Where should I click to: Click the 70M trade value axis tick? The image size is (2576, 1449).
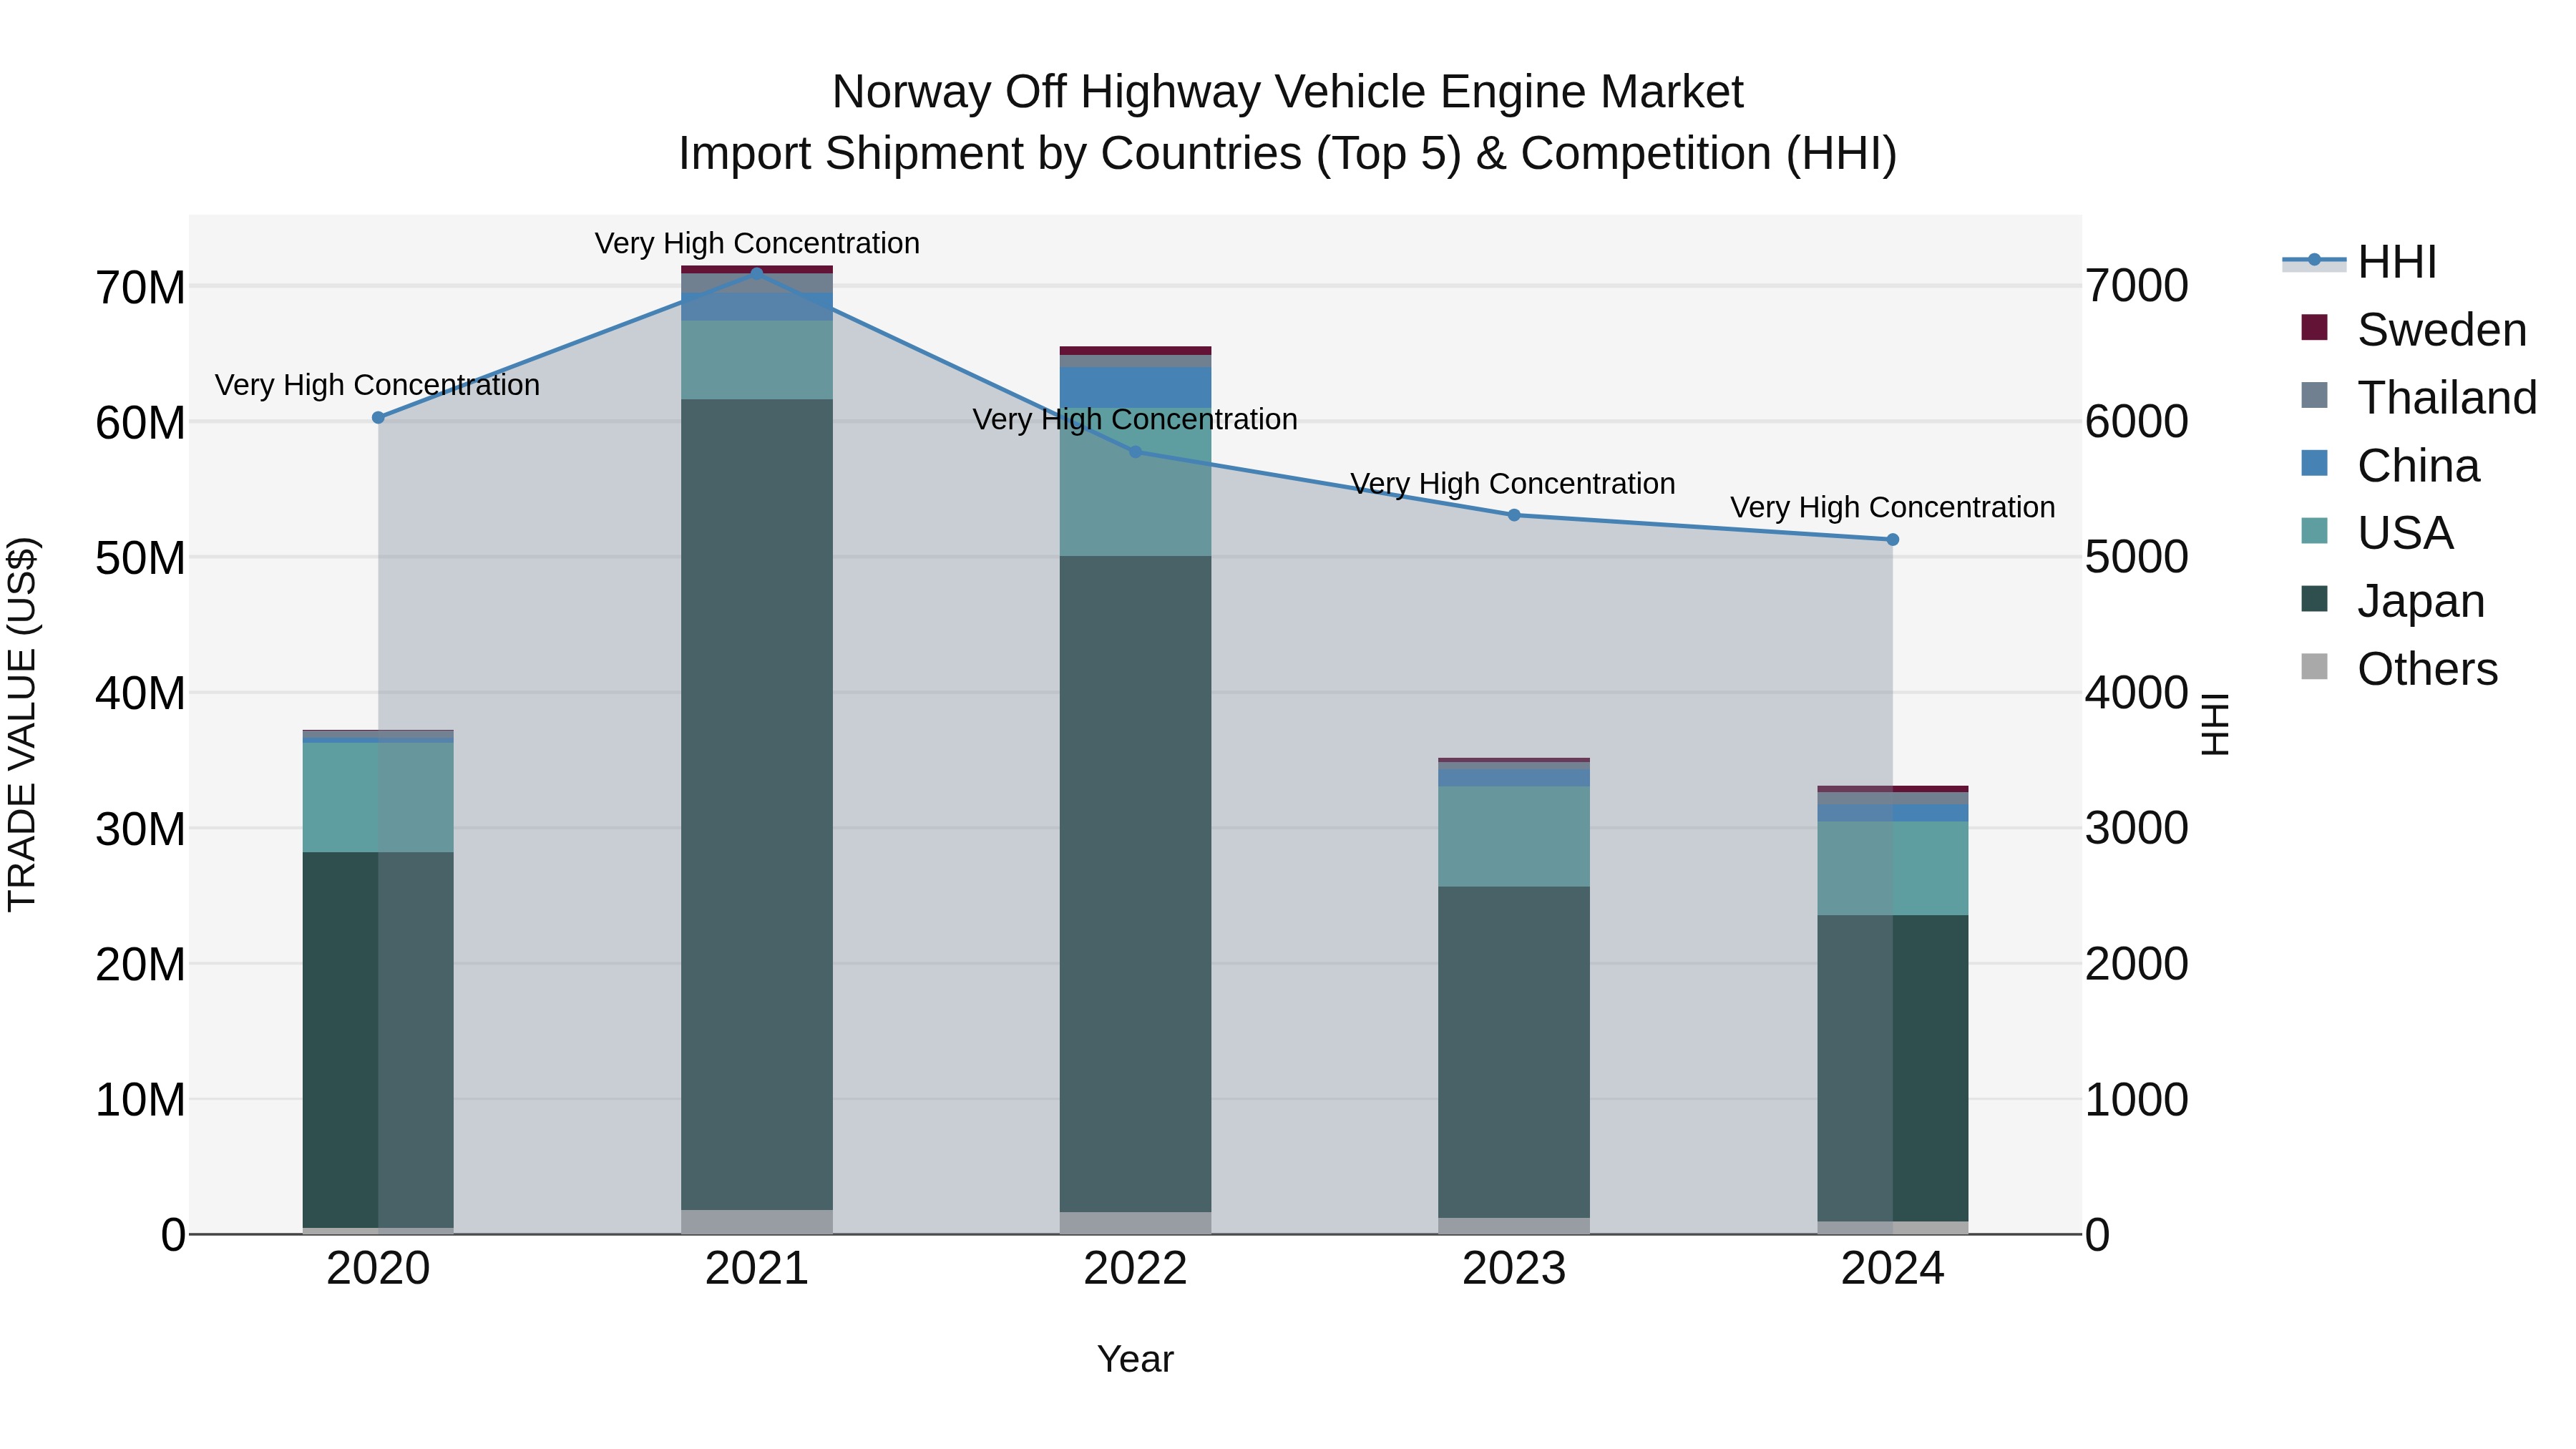[140, 288]
